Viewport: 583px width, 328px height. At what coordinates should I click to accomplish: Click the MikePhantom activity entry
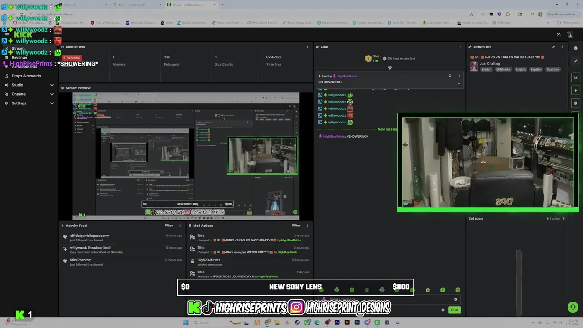(x=123, y=262)
